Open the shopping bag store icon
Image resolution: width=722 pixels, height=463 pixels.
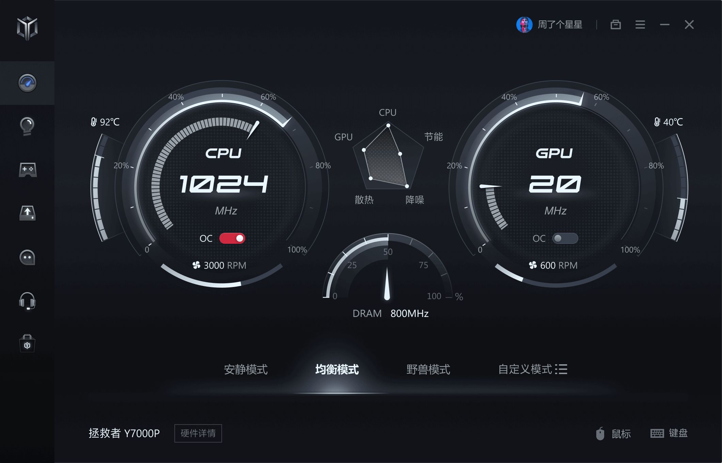click(27, 344)
